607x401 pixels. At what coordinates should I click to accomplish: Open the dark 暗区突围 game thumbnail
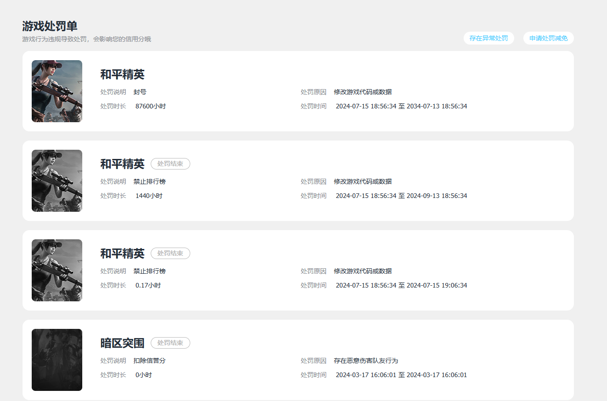pyautogui.click(x=57, y=360)
